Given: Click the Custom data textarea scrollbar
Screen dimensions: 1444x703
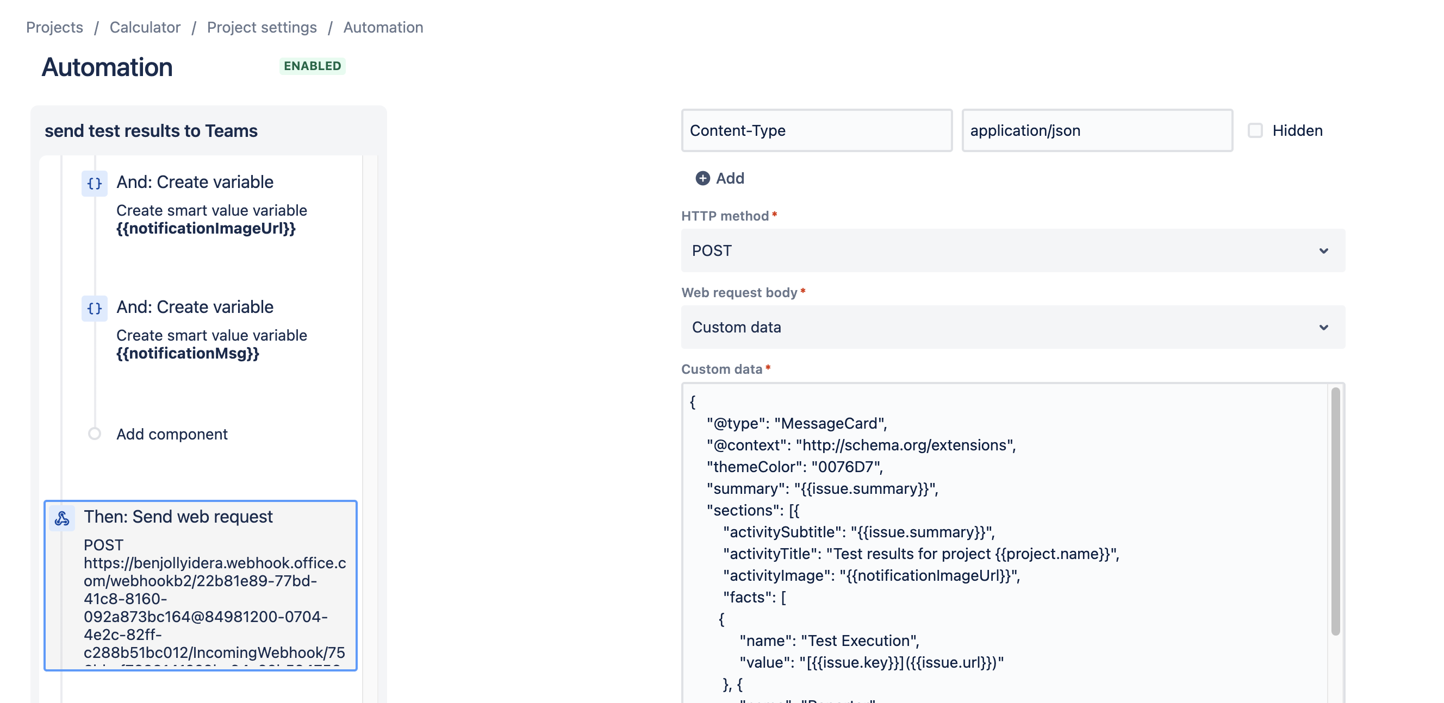Looking at the screenshot, I should tap(1335, 511).
